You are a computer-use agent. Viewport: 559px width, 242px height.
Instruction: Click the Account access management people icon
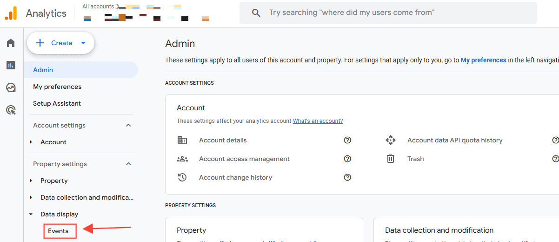click(x=182, y=159)
